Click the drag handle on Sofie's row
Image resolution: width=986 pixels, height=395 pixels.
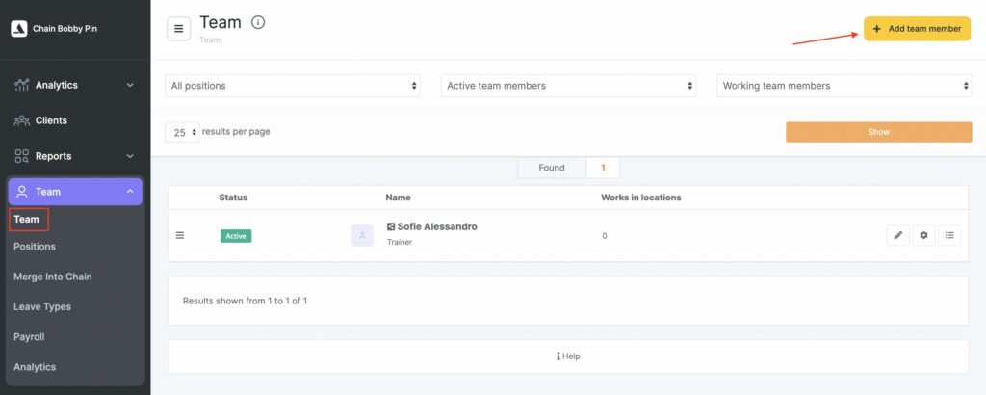178,235
